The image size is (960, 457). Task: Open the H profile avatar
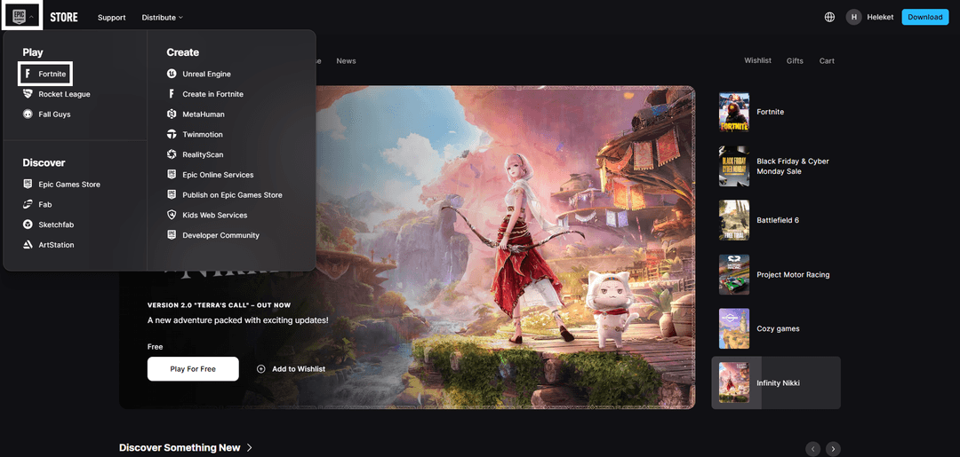[853, 17]
